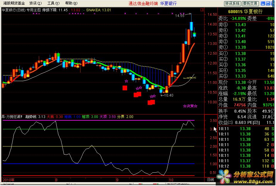
Task: Click the 华夏银行(日线) chart title
Action: click(x=13, y=10)
